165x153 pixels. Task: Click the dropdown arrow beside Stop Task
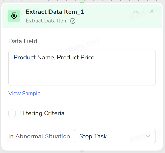(148, 136)
